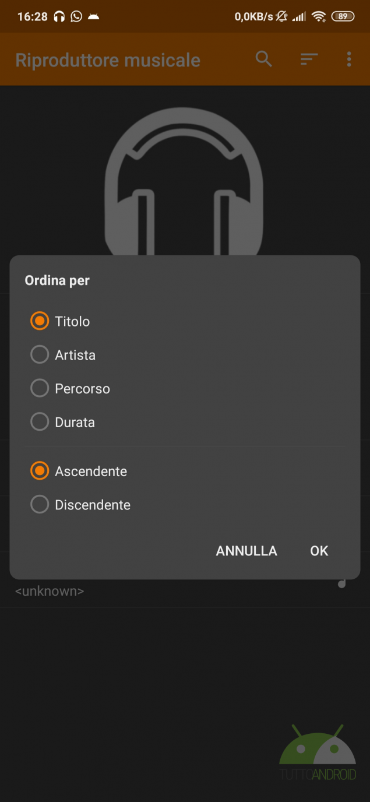This screenshot has width=370, height=802.
Task: Tap the Wi-Fi status icon
Action: tap(318, 16)
